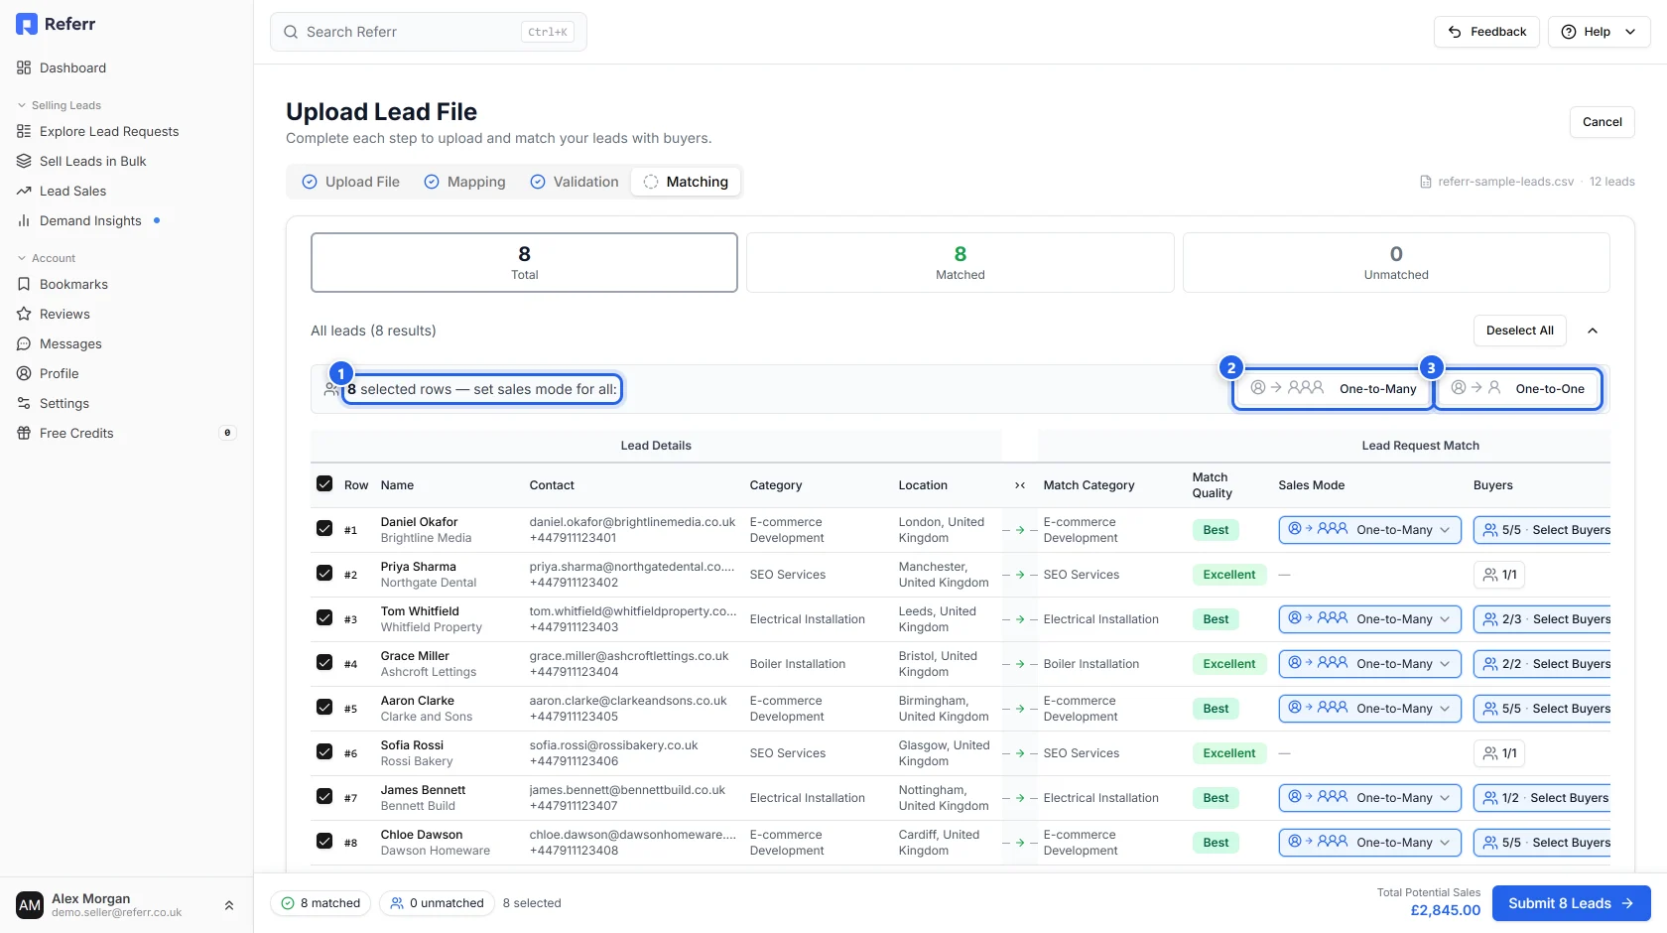Image resolution: width=1667 pixels, height=933 pixels.
Task: Click the Bookmarks icon in sidebar
Action: (24, 284)
